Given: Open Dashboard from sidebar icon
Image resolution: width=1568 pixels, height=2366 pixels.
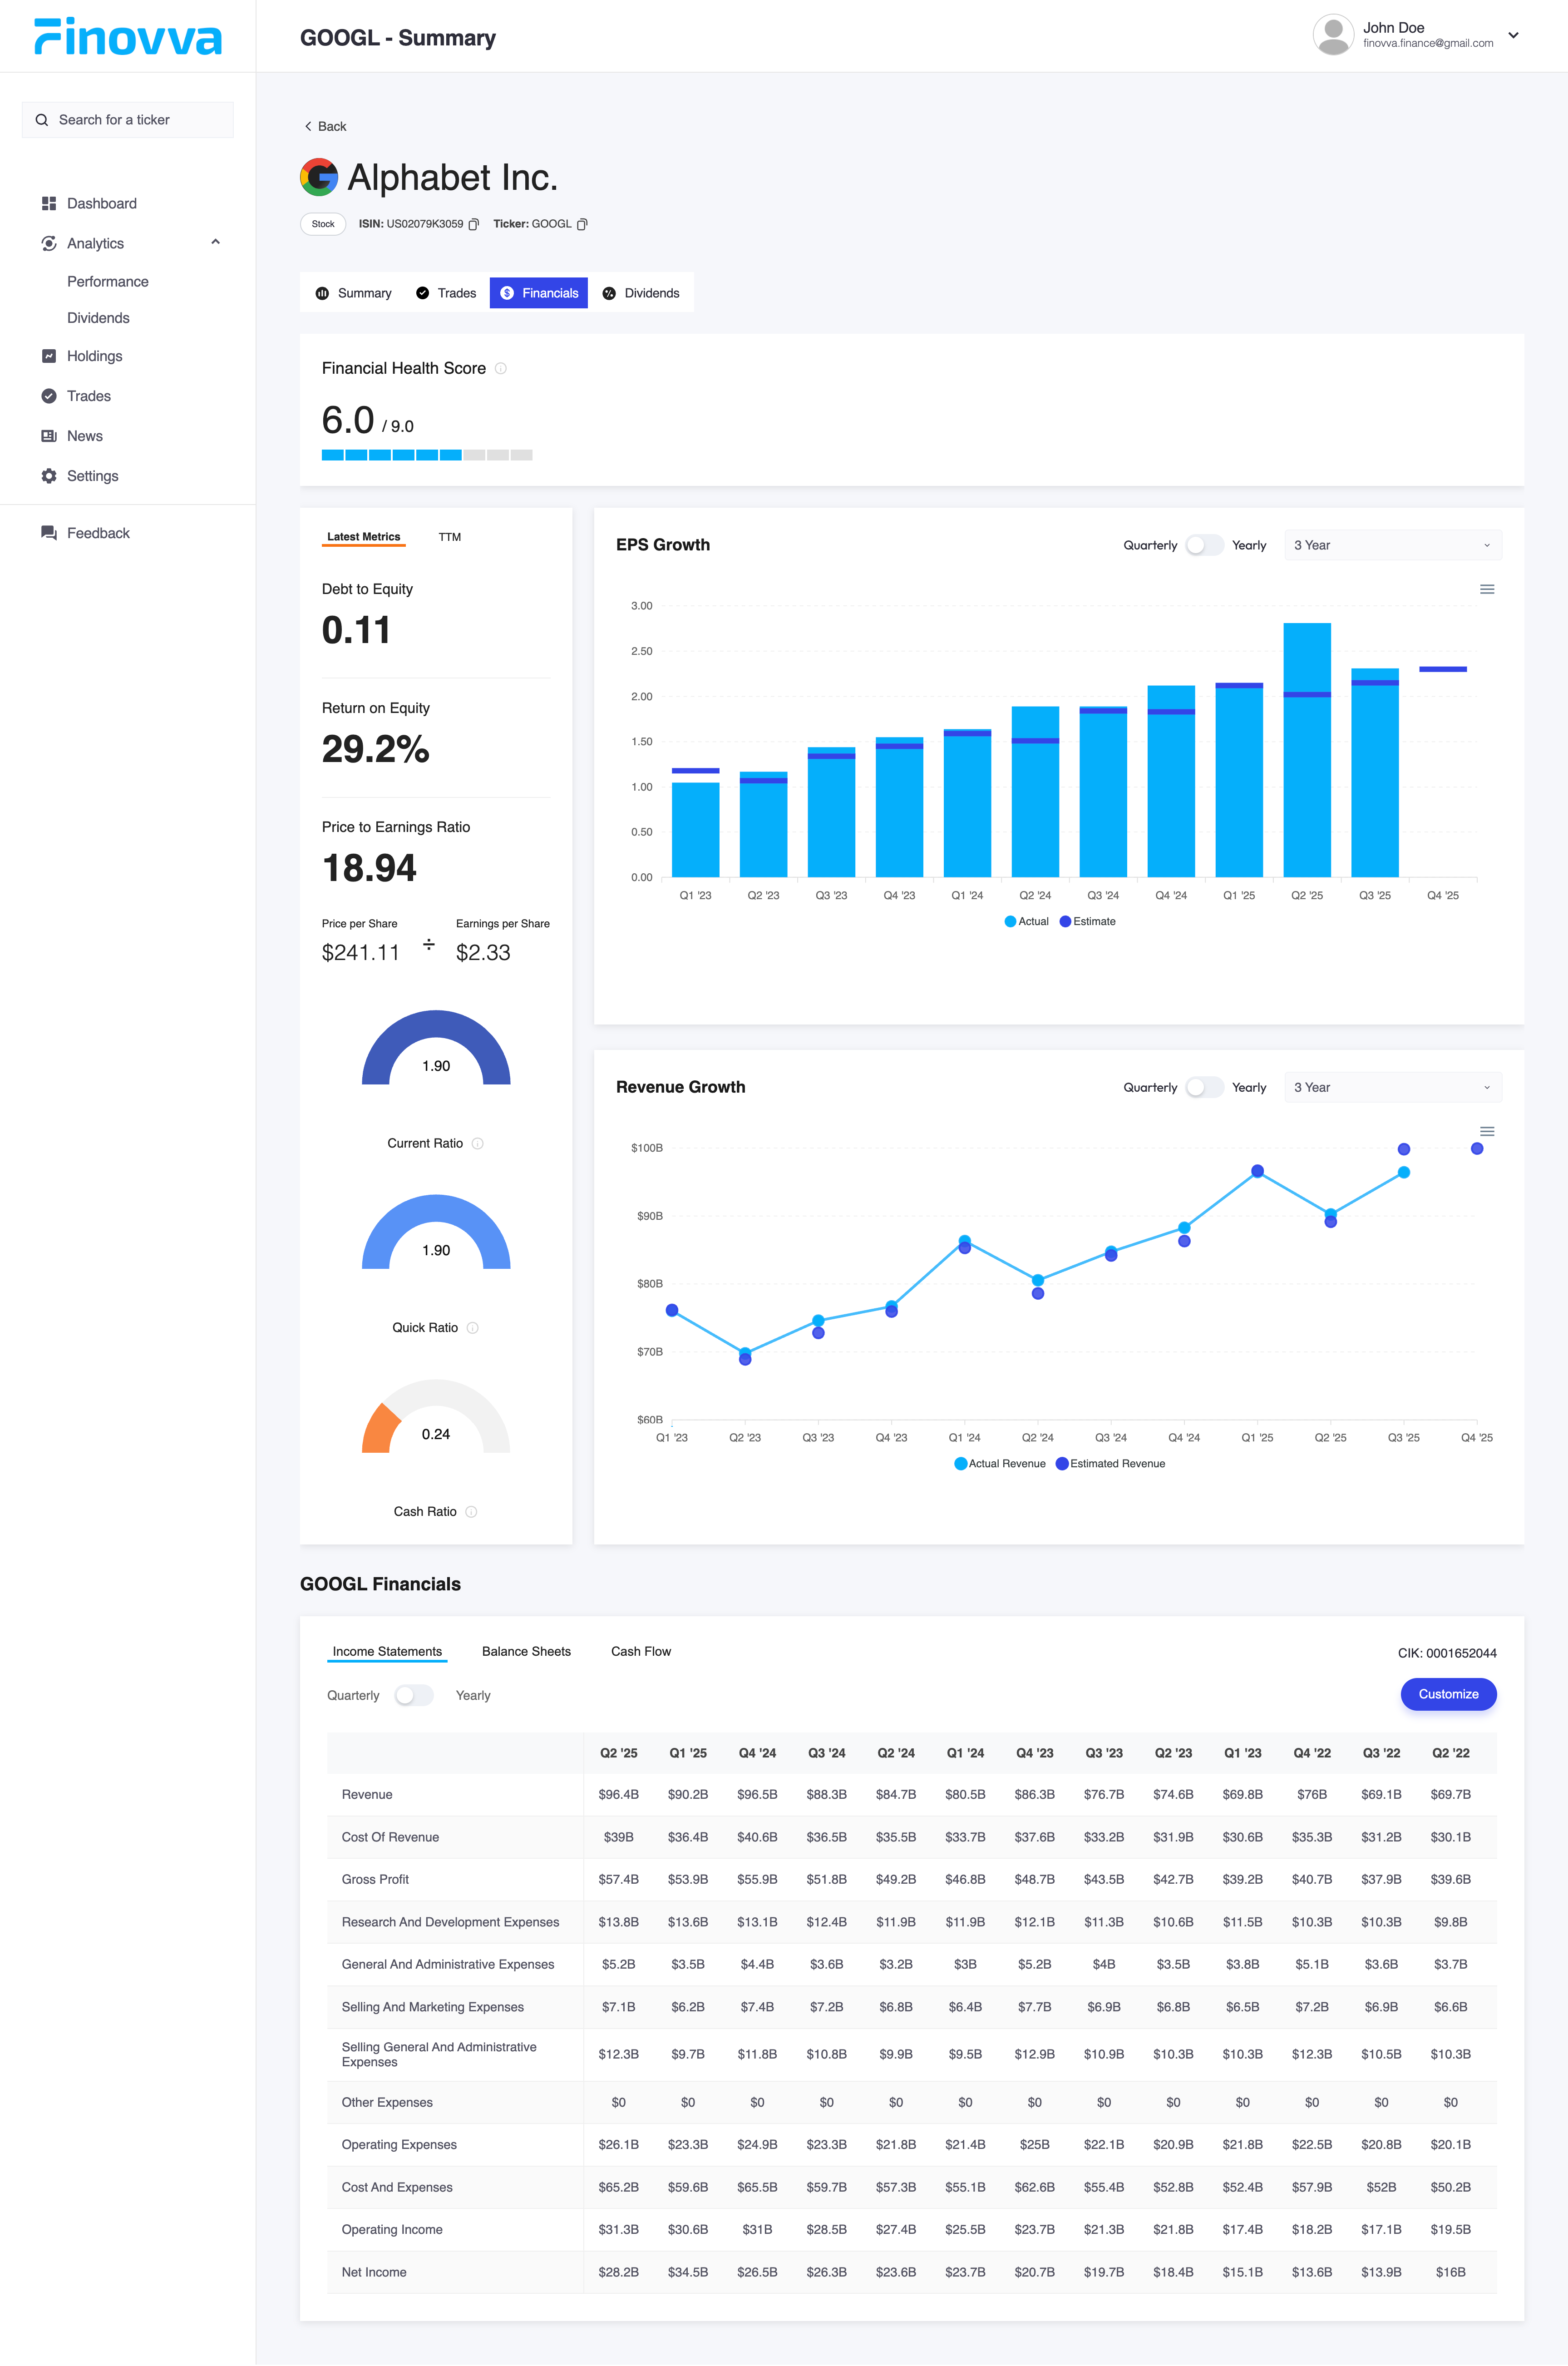Looking at the screenshot, I should pyautogui.click(x=49, y=203).
